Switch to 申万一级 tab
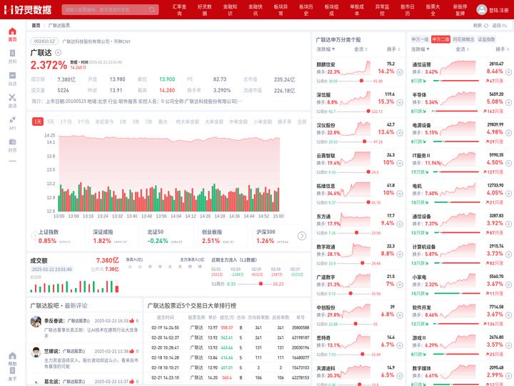The width and height of the screenshot is (514, 386). (x=420, y=39)
